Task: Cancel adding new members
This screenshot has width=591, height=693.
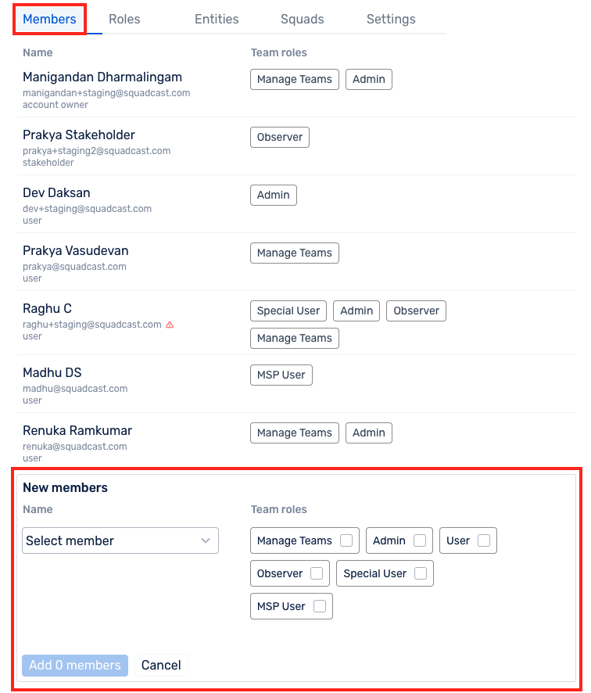Action: 161,665
